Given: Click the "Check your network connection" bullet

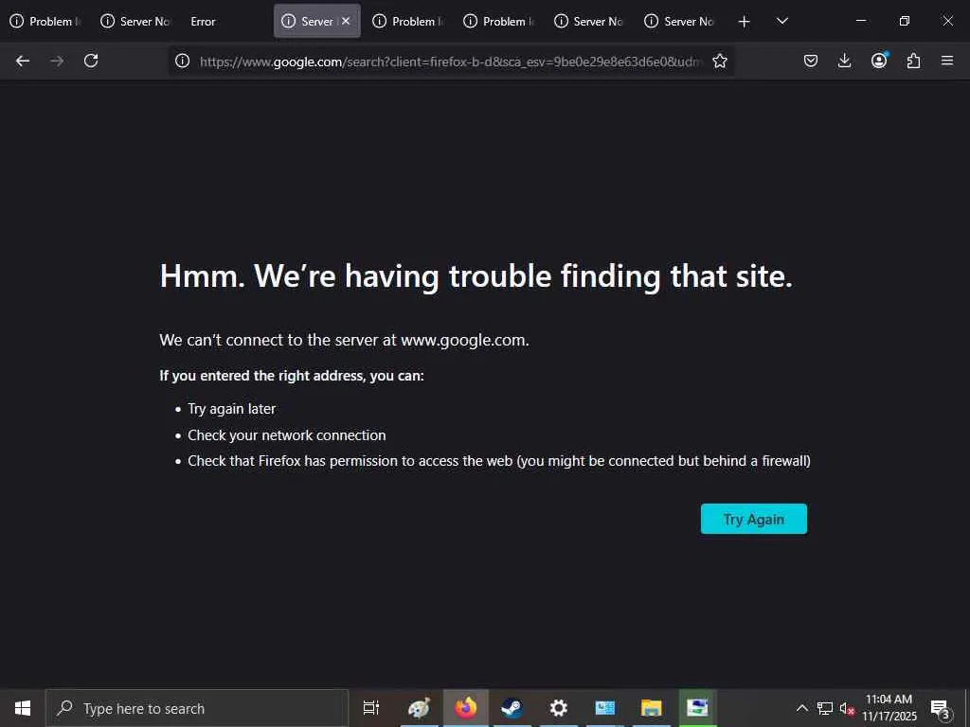Looking at the screenshot, I should [286, 435].
